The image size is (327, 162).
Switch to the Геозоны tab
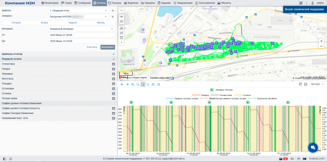115,3
